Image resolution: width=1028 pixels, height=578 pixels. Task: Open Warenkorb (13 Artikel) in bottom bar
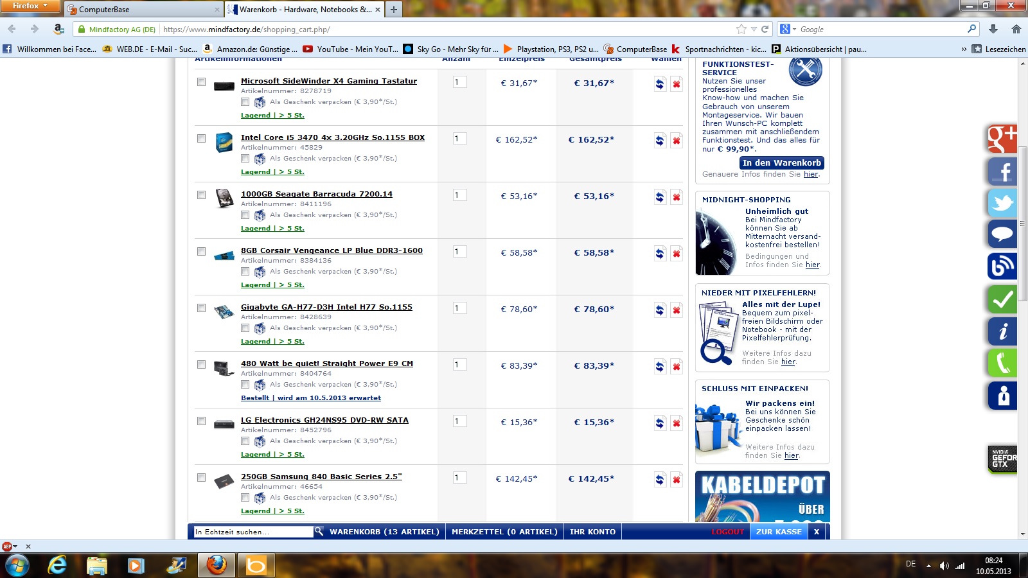coord(384,532)
